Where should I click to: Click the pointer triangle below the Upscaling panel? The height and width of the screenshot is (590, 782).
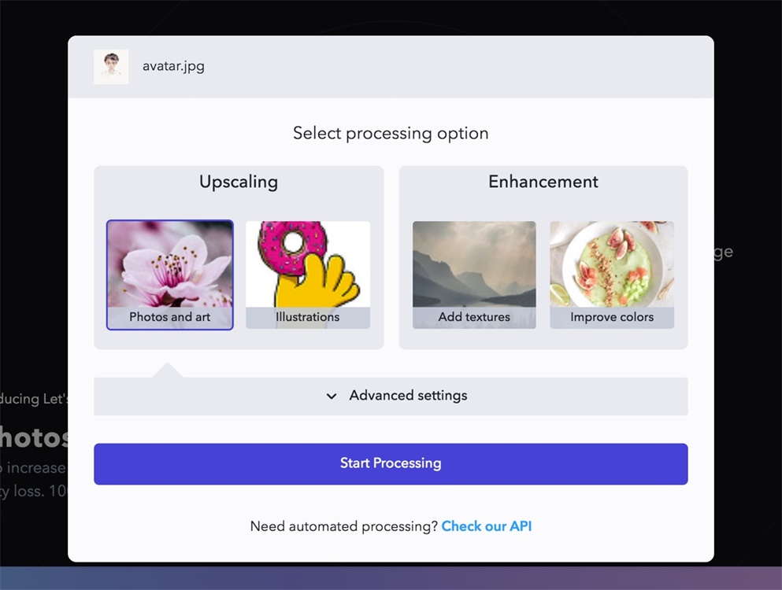168,371
